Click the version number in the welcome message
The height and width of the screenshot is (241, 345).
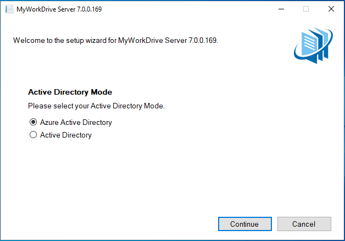(202, 41)
